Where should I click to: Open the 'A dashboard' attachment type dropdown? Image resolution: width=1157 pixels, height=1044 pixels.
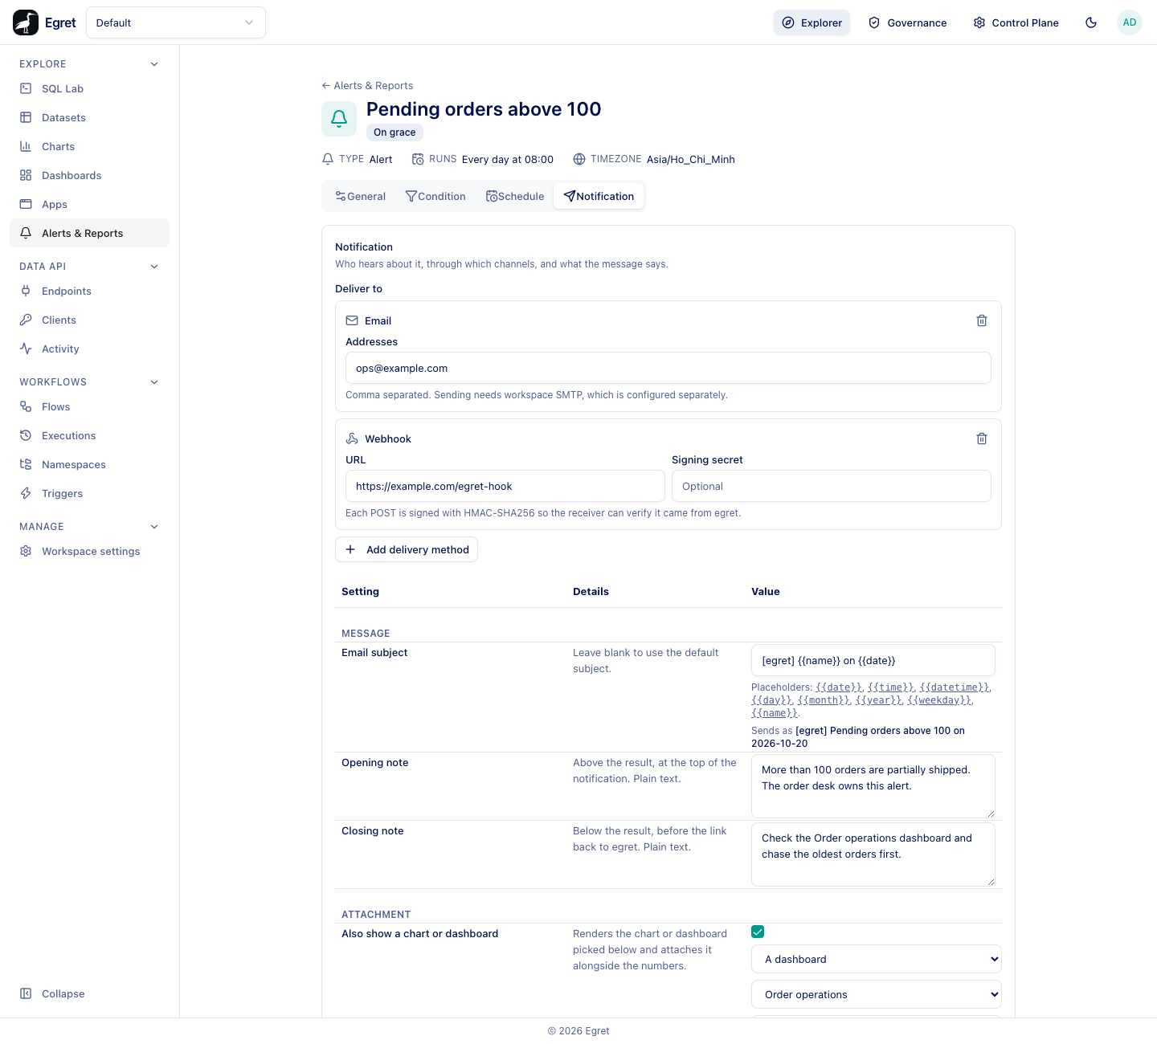coord(877,959)
